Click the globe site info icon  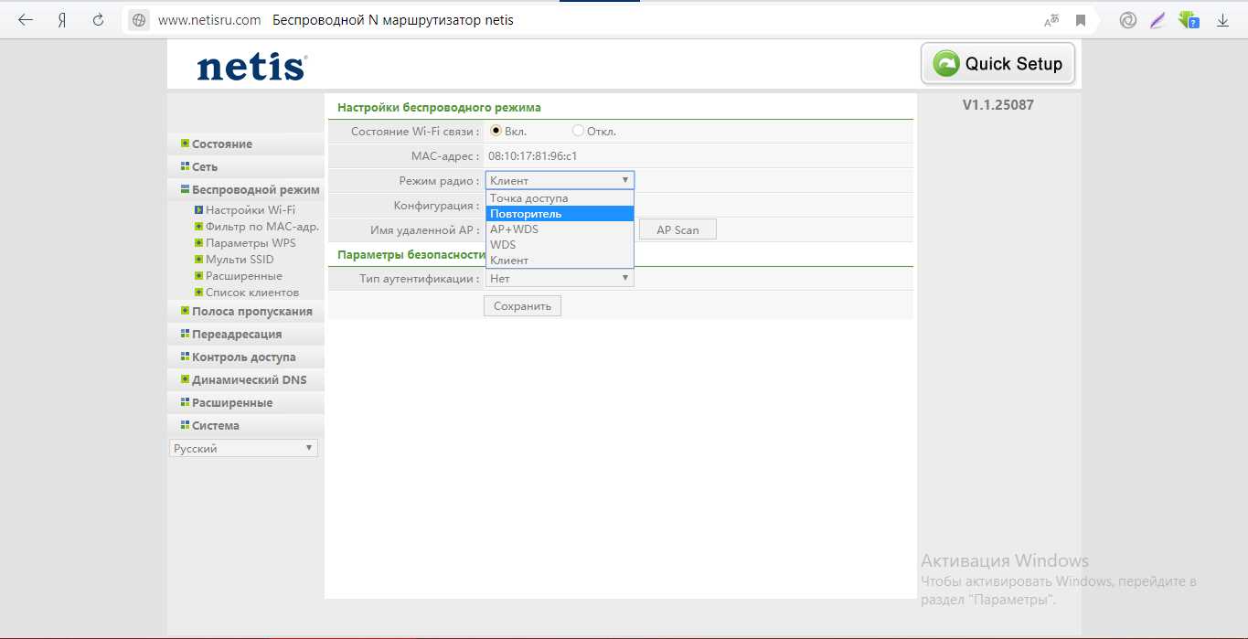click(139, 20)
